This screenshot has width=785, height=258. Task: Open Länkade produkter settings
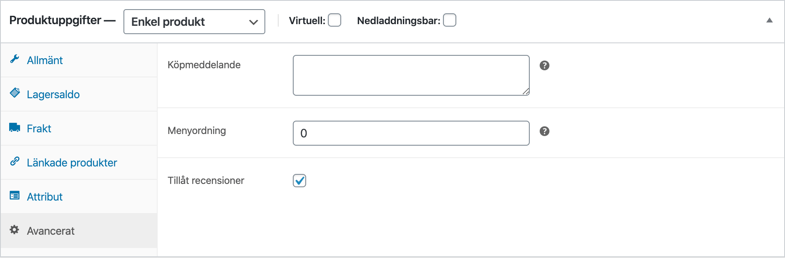[72, 163]
